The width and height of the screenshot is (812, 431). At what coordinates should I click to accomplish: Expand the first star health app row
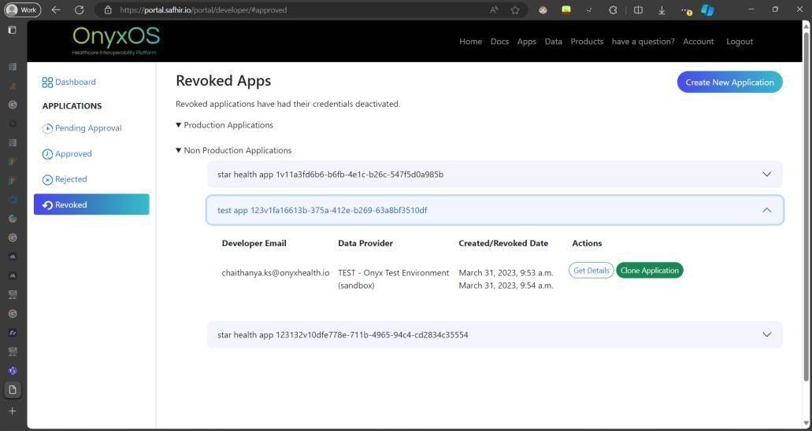pos(495,175)
